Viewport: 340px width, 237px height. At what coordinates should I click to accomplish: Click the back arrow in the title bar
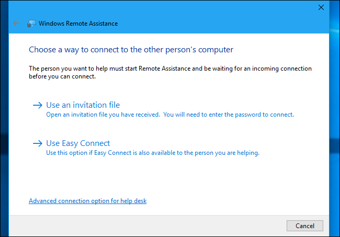click(x=17, y=24)
